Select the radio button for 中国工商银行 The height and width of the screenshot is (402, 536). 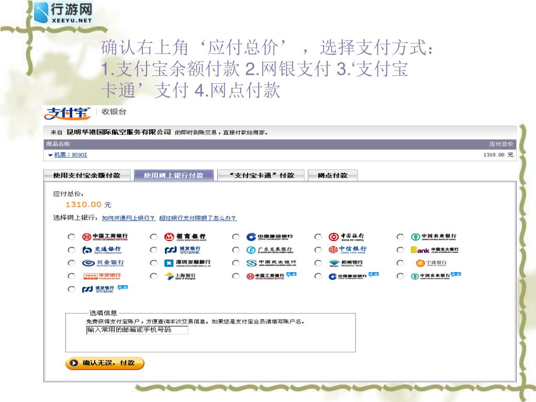pyautogui.click(x=71, y=237)
